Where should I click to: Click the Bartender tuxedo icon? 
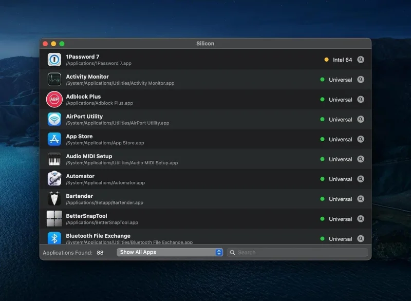coord(54,199)
